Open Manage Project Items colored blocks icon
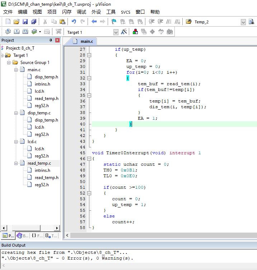 (135, 32)
